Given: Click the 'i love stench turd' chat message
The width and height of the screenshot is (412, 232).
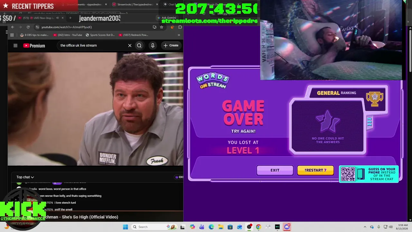Looking at the screenshot, I should pyautogui.click(x=65, y=203).
